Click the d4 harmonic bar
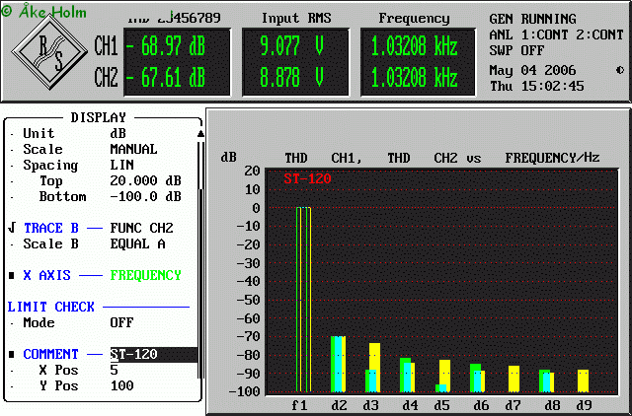Viewport: 632px width, 416px height. coord(407,375)
